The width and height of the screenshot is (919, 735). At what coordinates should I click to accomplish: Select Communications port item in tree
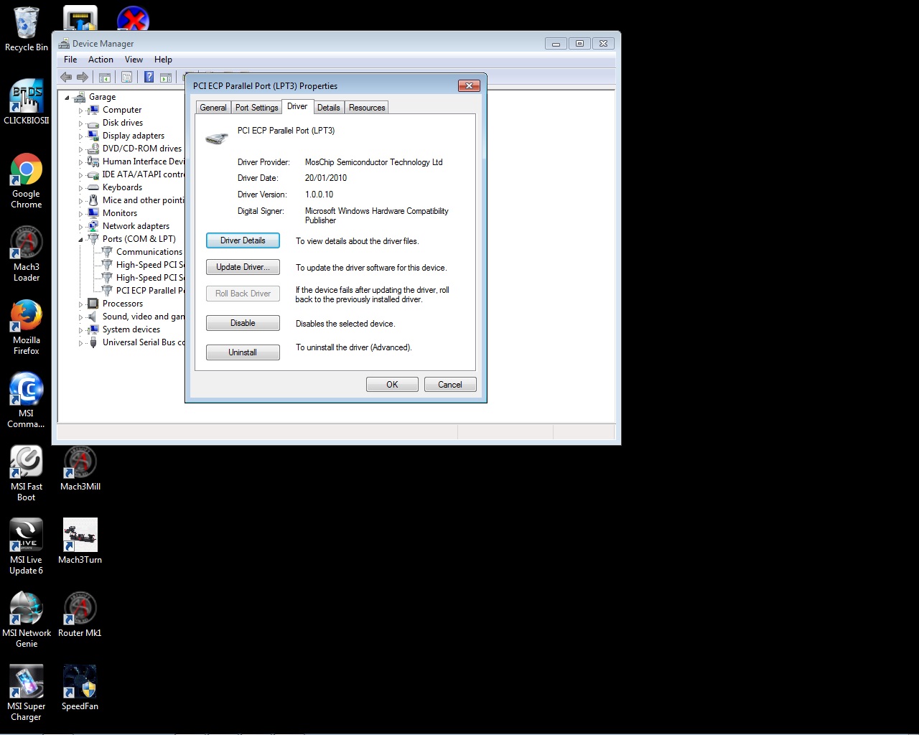(149, 252)
